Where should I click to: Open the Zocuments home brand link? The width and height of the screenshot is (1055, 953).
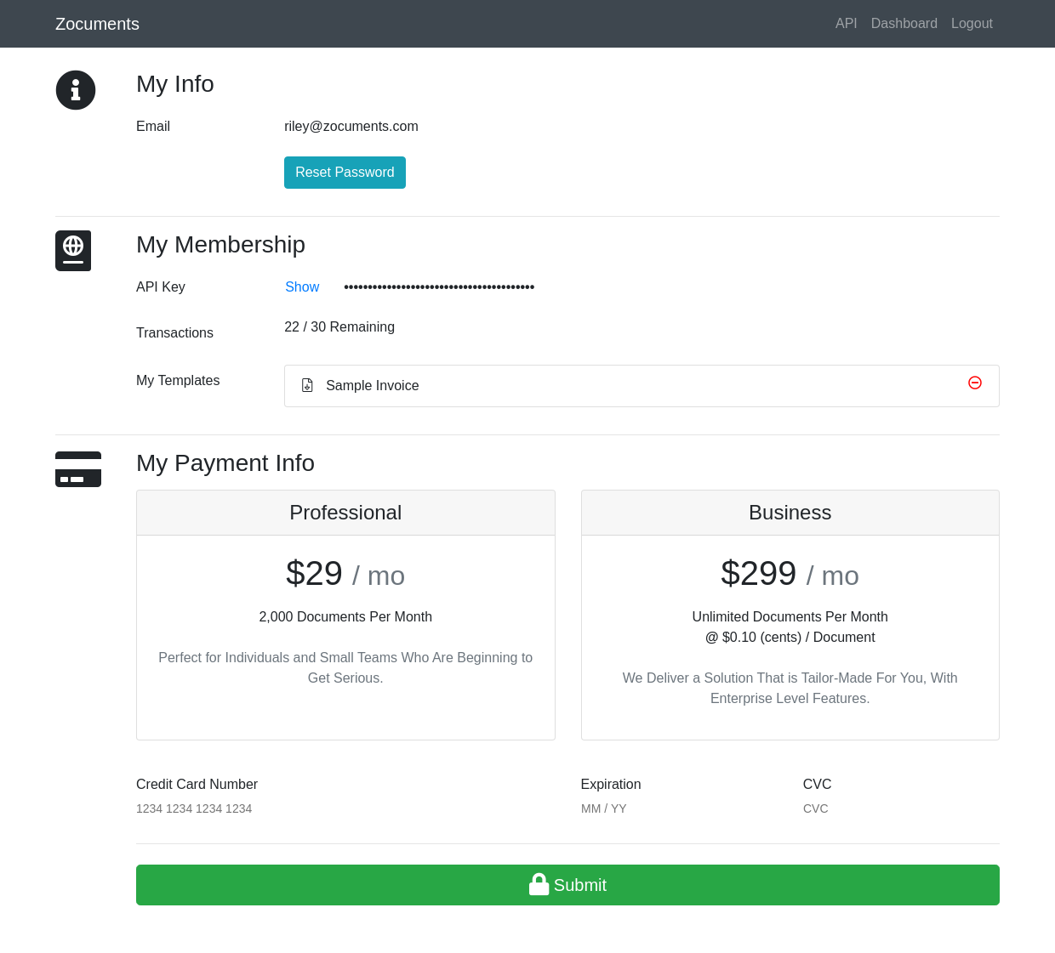(x=97, y=24)
